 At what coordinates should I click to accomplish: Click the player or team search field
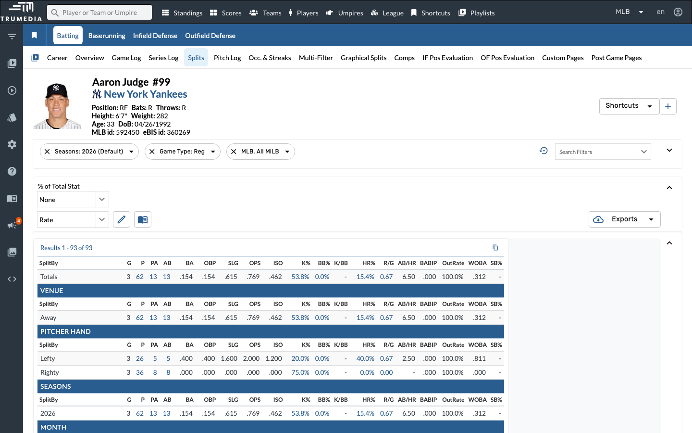[x=99, y=13]
